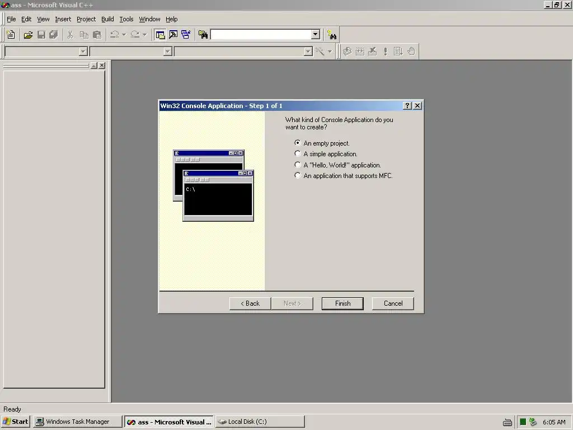The image size is (573, 430).
Task: Click the Search binoculars icon
Action: click(x=332, y=35)
